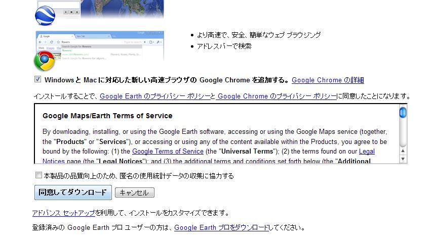Enable anonymous usage statistics checkbox
Viewport: 433px width, 243px height.
[x=38, y=175]
